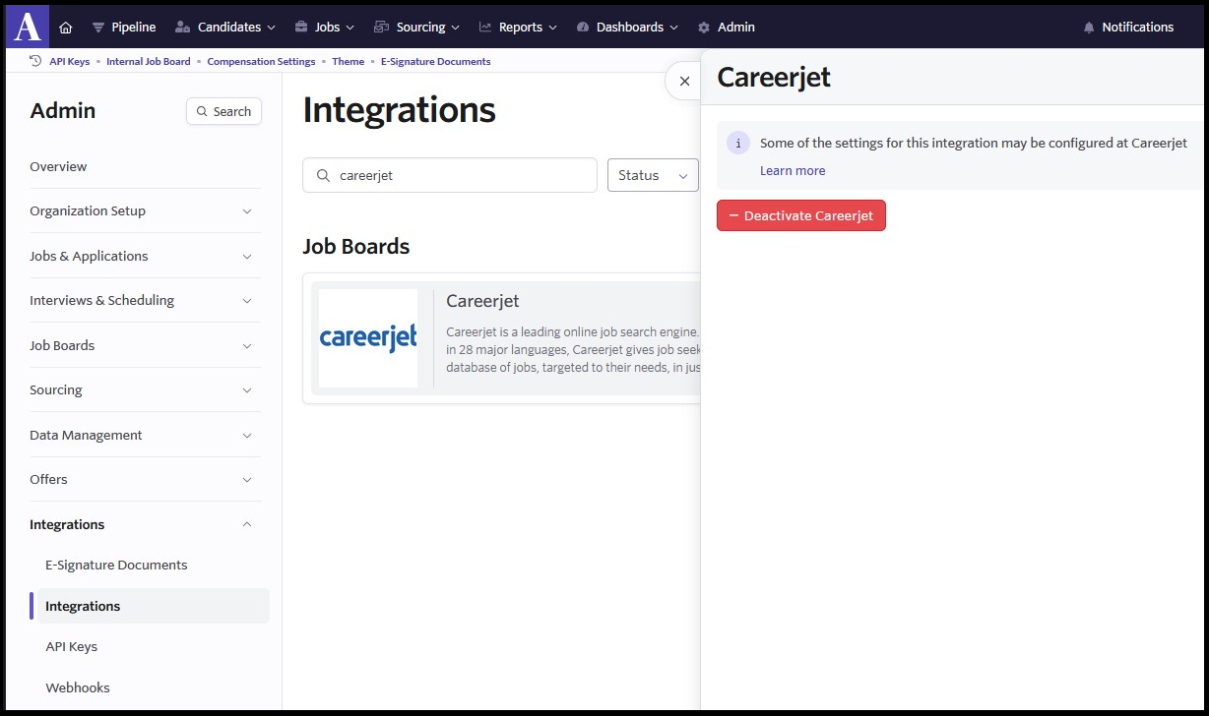Expand Jobs & Applications section
This screenshot has width=1209, height=716.
[141, 256]
